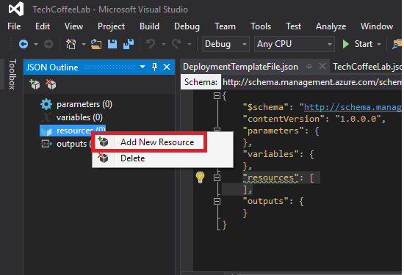Click the Undo arrow icon
Viewport: 404px width, 275px height.
coord(151,44)
